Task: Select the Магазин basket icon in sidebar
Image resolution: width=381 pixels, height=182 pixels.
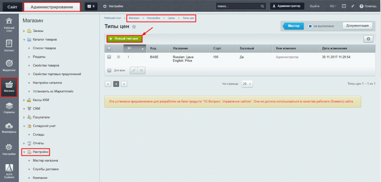Action: point(9,87)
